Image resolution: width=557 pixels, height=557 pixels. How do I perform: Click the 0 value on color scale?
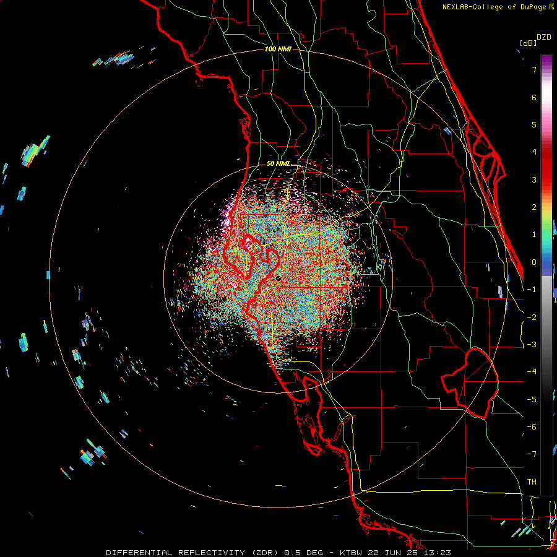(x=534, y=262)
